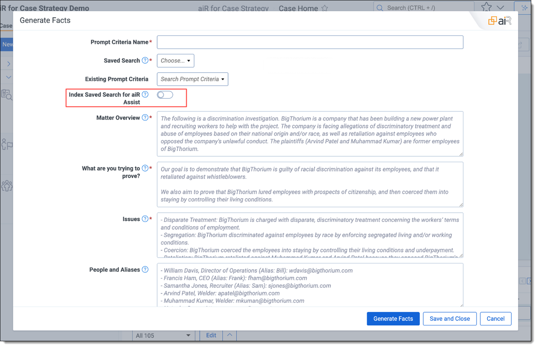537x347 pixels.
Task: Click help icon for What are you trying to prove
Action: 145,168
